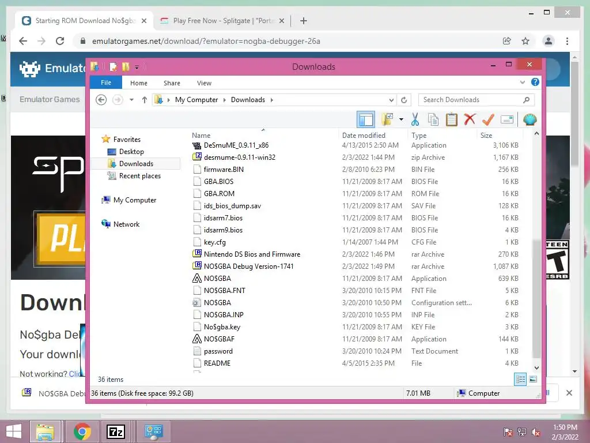Open File Explorer from the taskbar

[x=45, y=431]
